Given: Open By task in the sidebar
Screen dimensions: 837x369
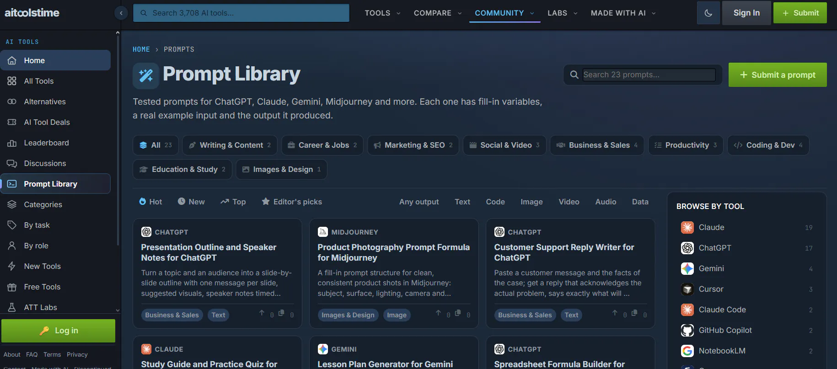Looking at the screenshot, I should tap(55, 225).
